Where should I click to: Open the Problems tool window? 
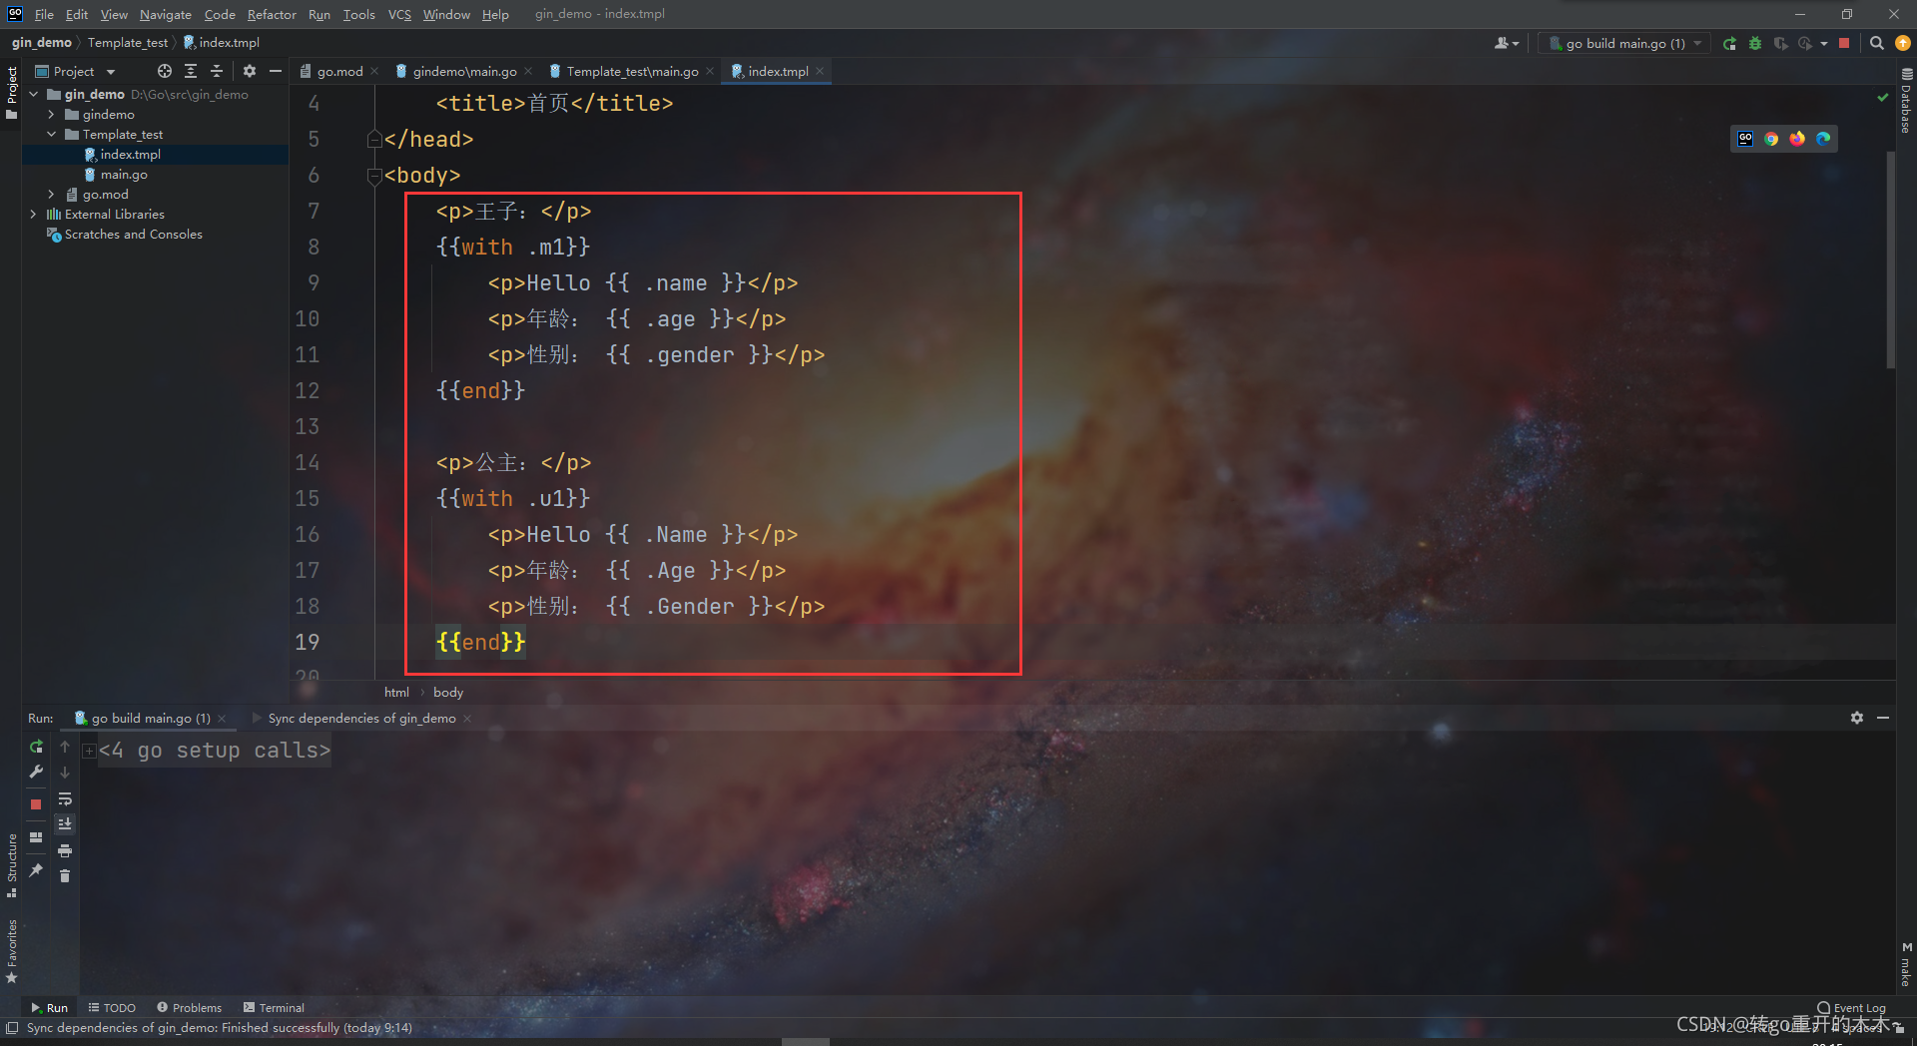tap(189, 1007)
